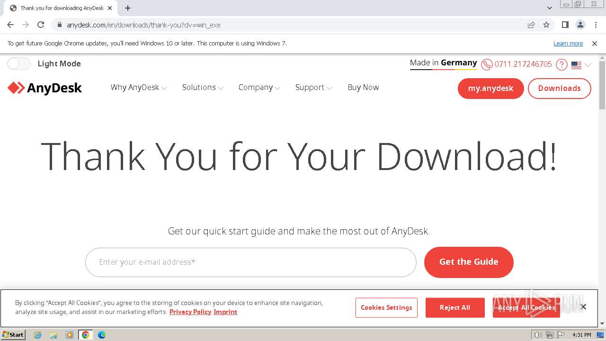The width and height of the screenshot is (606, 341).
Task: Click the Downloads button
Action: [559, 89]
